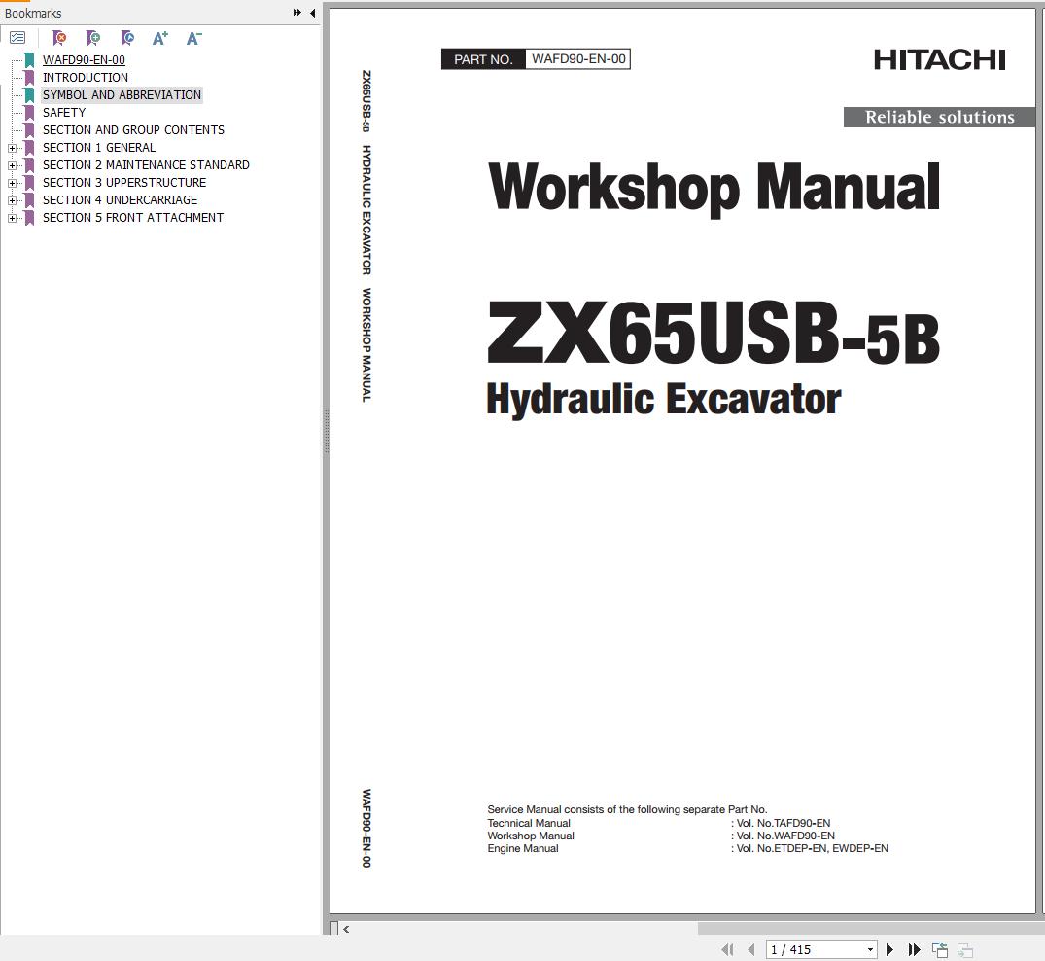Viewport: 1045px width, 961px height.
Task: Click the bookmark icon beside INTRODUCTION
Action: click(x=29, y=78)
